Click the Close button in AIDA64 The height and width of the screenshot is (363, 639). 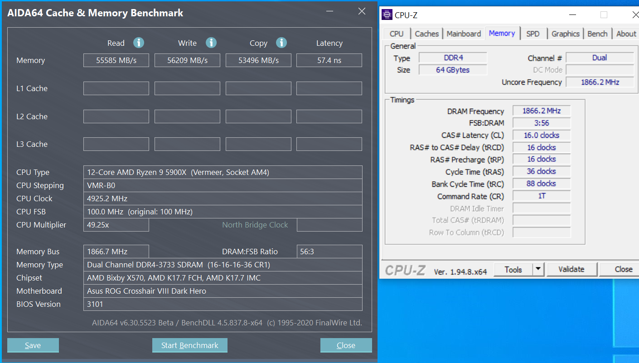point(346,345)
